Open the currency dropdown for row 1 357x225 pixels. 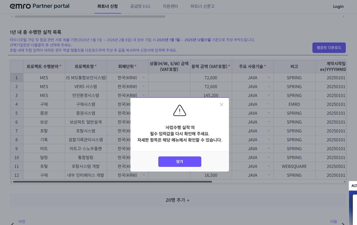[144, 77]
